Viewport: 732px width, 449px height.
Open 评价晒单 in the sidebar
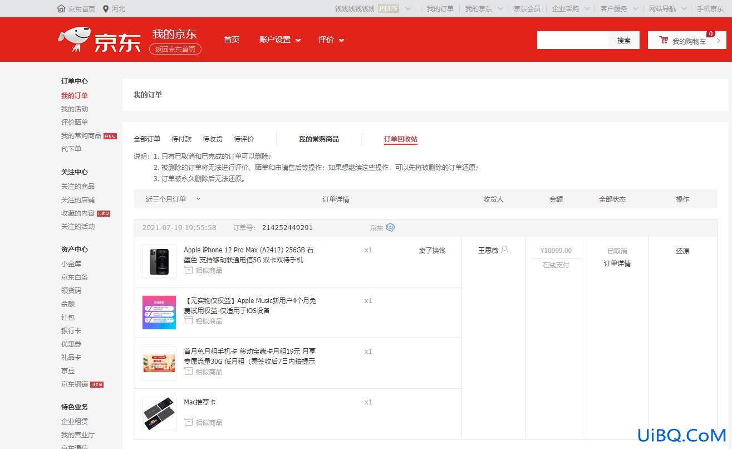(75, 123)
